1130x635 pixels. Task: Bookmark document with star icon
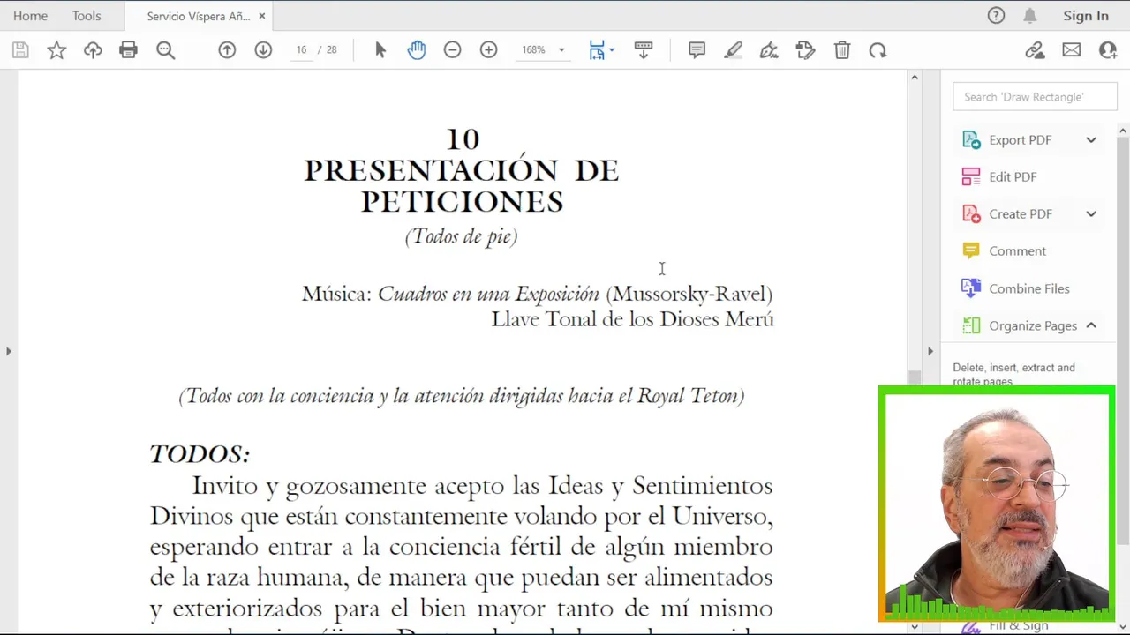coord(56,50)
